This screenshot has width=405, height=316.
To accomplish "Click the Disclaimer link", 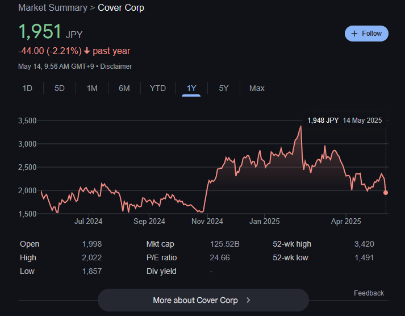I will tap(116, 66).
